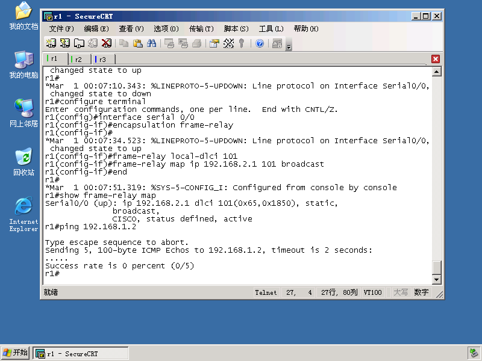Click the terminal scrollbar down arrow
Screen dimensions: 482x361
[x=436, y=279]
